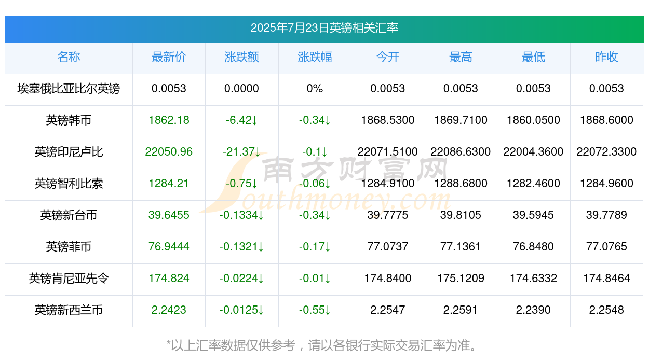
Task: Click high value 175.1209
Action: click(461, 279)
